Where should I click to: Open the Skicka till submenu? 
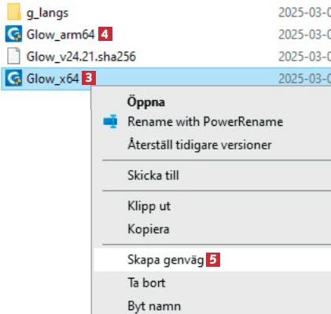click(x=153, y=175)
